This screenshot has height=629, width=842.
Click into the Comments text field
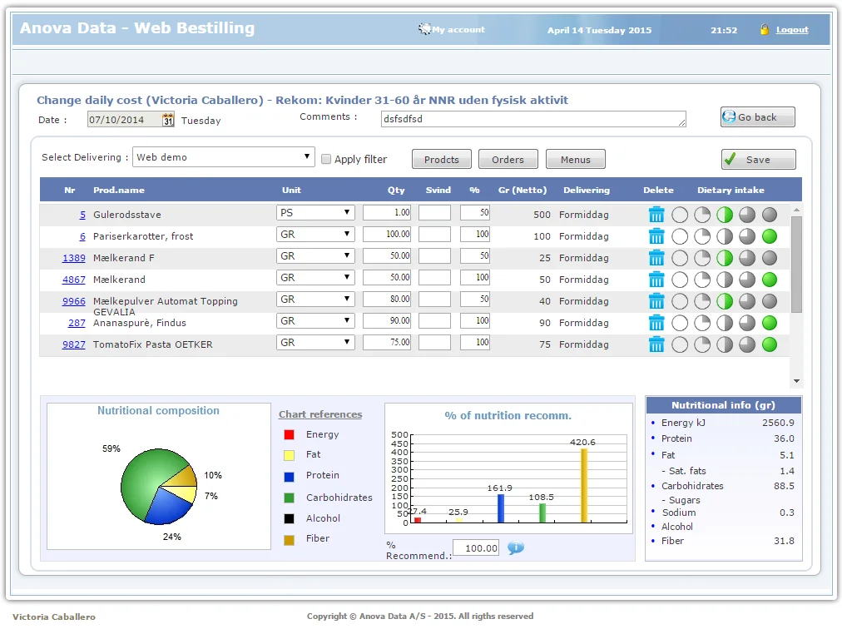point(532,119)
